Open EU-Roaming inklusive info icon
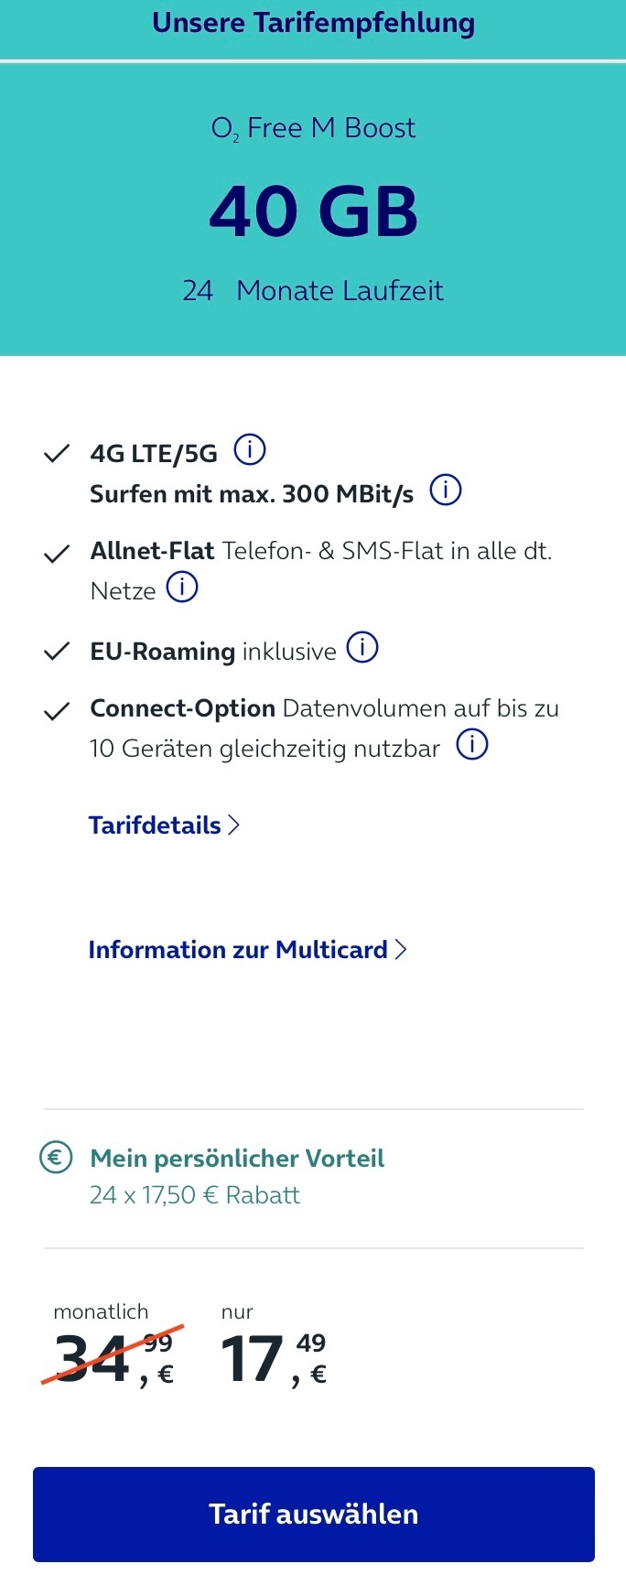The image size is (626, 1596). click(x=362, y=648)
